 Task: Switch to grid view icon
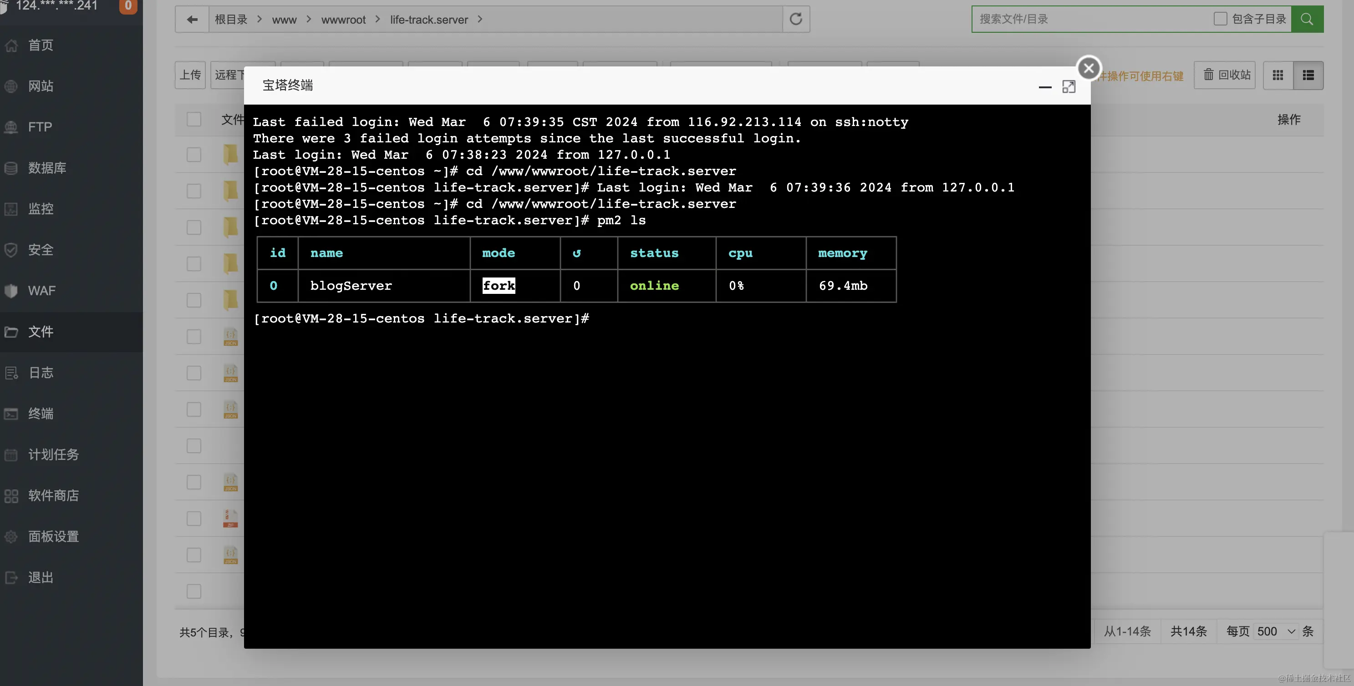[x=1278, y=75]
